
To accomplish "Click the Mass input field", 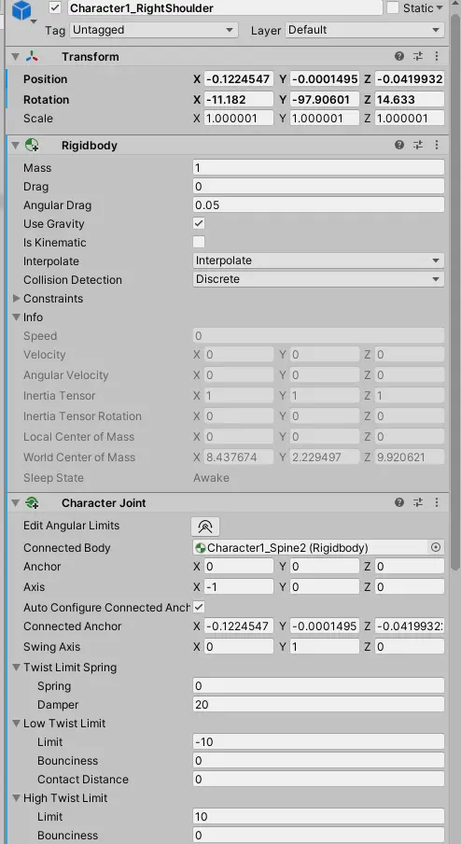I will coord(318,167).
